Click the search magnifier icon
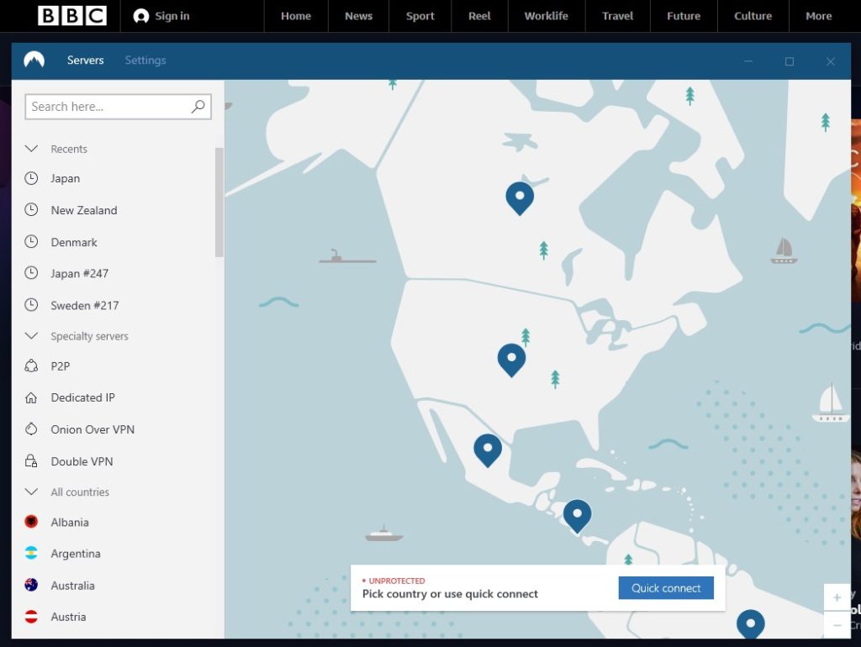This screenshot has height=647, width=861. pyautogui.click(x=198, y=106)
